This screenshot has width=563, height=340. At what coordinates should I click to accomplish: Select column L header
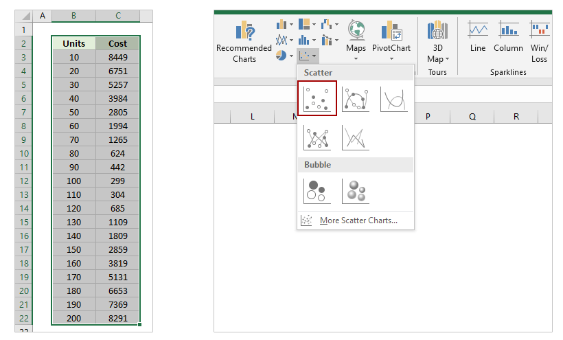[x=253, y=116]
